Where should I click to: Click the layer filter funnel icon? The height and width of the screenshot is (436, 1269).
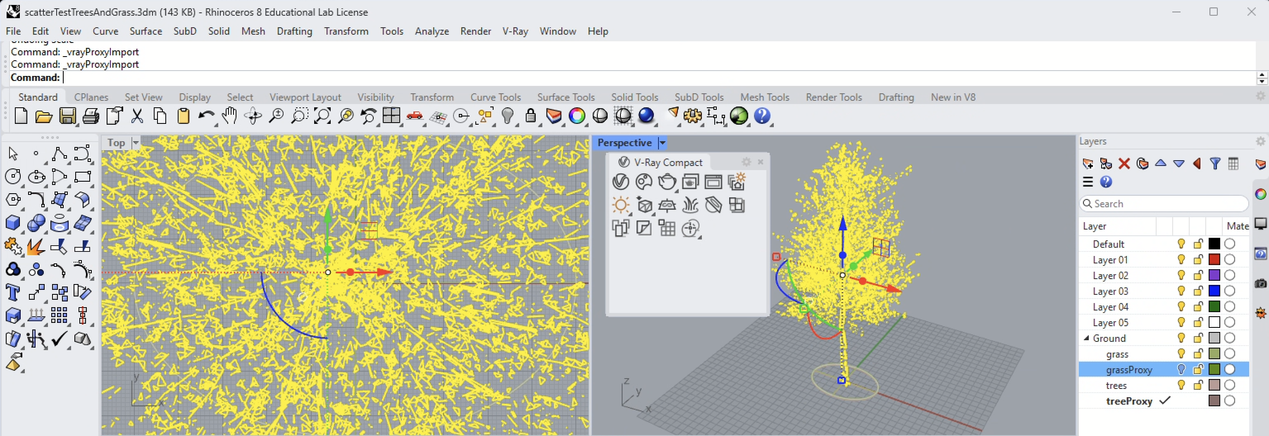[1215, 164]
